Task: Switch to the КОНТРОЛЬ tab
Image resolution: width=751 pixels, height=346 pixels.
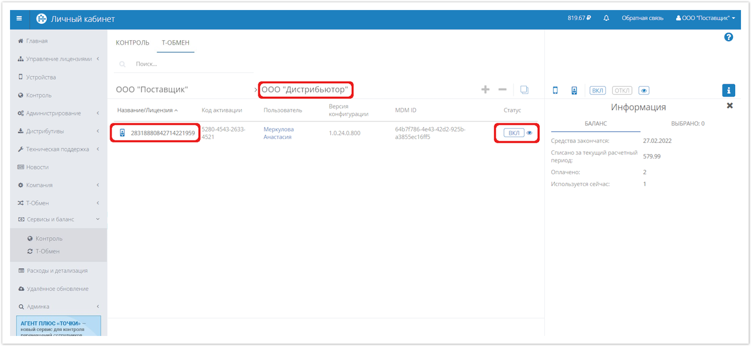Action: pos(132,43)
